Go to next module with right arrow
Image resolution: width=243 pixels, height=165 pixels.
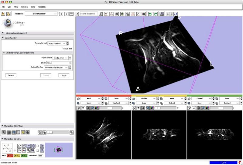[x=66, y=14]
